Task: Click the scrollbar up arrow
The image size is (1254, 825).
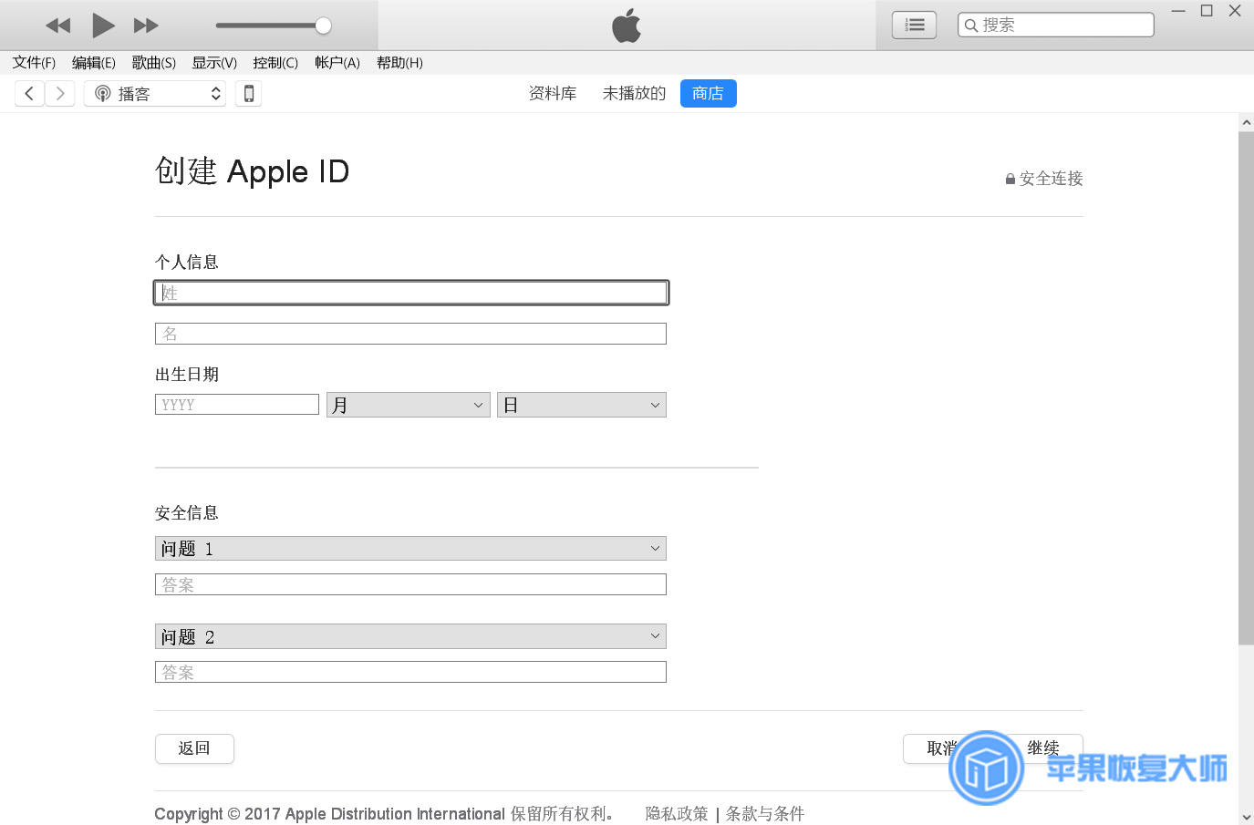Action: (x=1246, y=122)
